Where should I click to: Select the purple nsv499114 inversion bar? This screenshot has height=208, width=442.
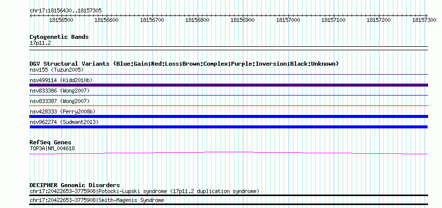pyautogui.click(x=229, y=85)
